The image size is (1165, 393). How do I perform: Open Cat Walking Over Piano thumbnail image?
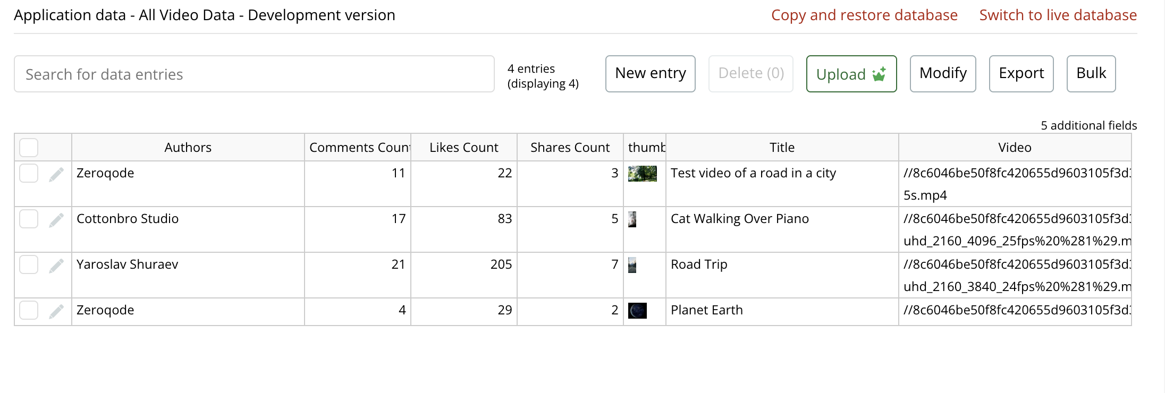[632, 219]
